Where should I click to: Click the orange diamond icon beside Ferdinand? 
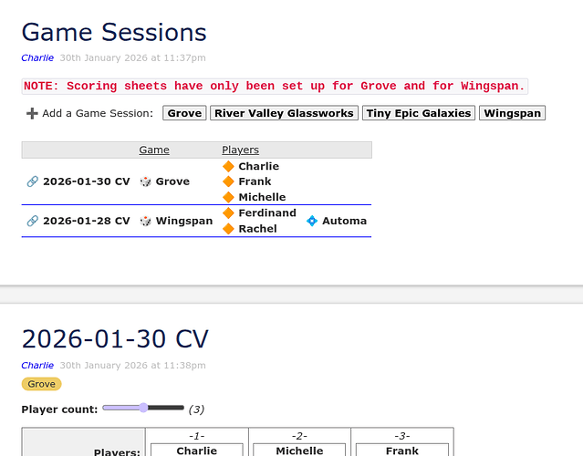pos(229,213)
